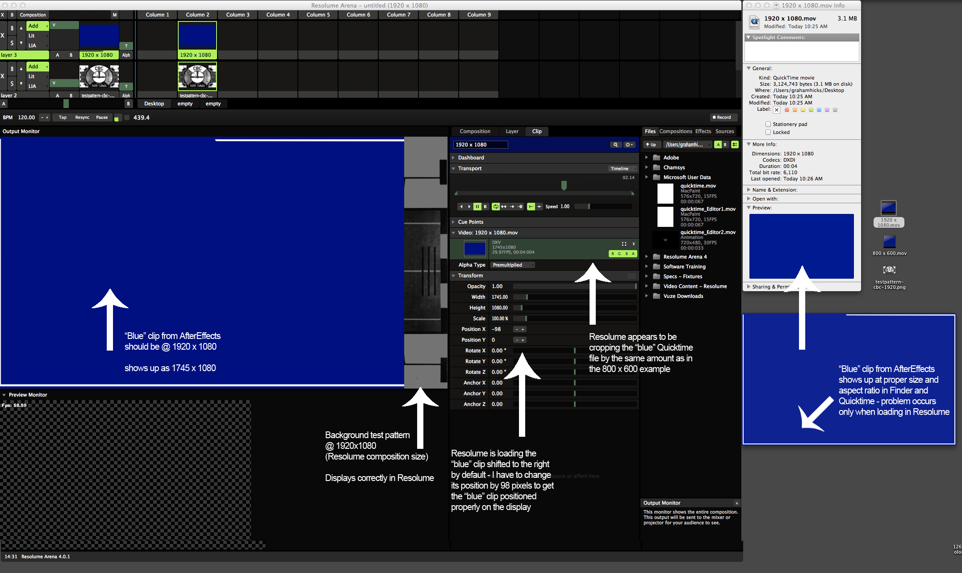This screenshot has width=962, height=573.
Task: Click the red label color in Info window
Action: [787, 110]
